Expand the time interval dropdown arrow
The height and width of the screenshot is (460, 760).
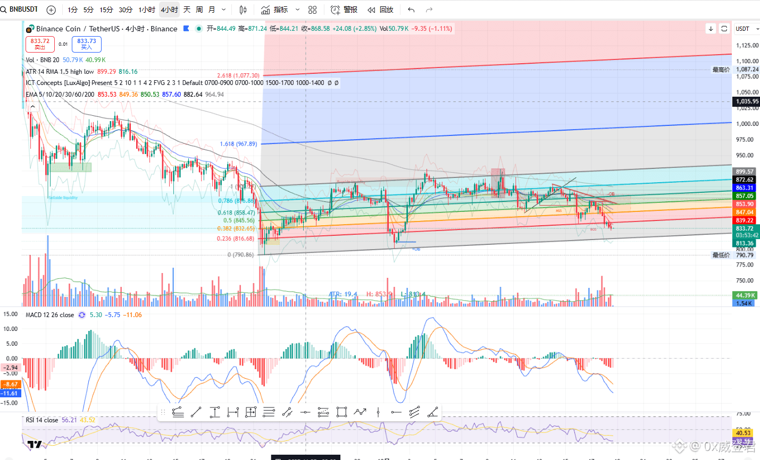tap(223, 10)
